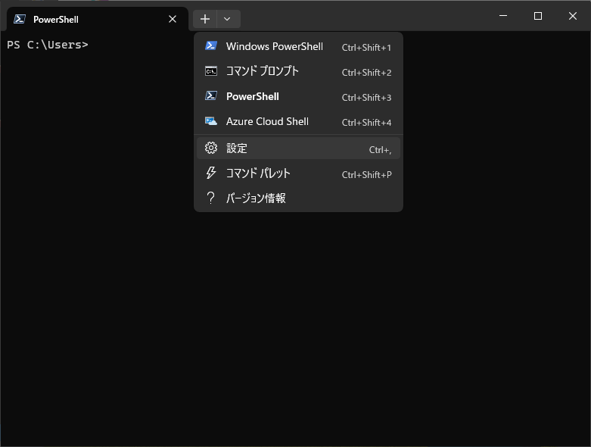Click the settings gear icon
Screen dimensions: 591x447
pos(211,148)
